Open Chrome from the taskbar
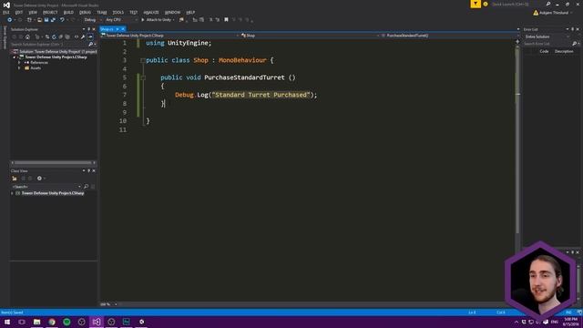 pos(52,322)
